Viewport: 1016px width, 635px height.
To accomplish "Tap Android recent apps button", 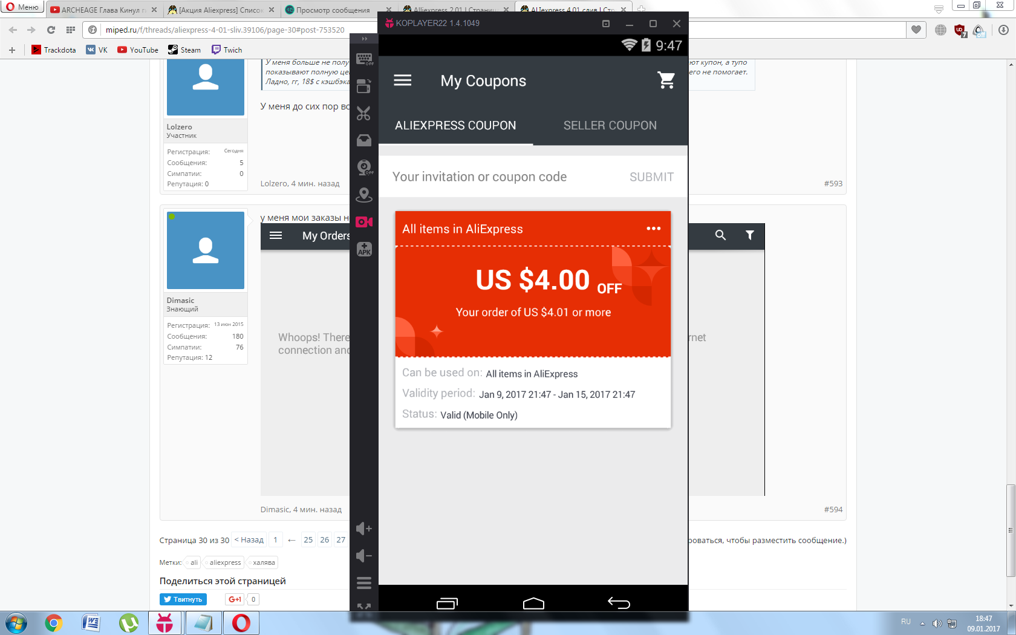I will click(x=447, y=603).
